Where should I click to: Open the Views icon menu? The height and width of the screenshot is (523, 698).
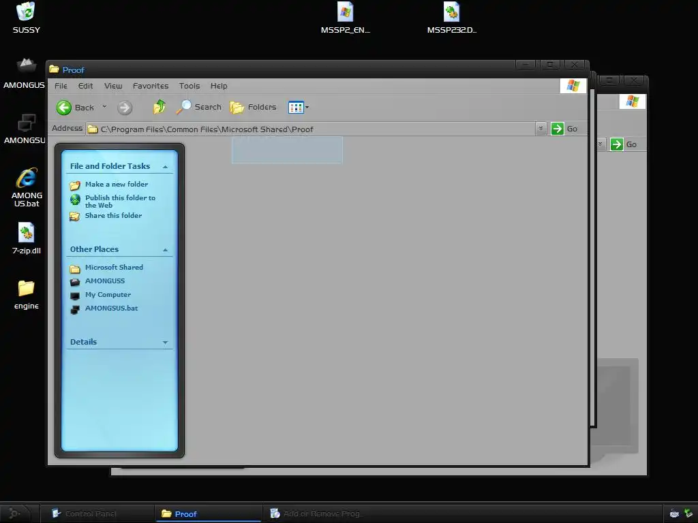click(x=299, y=107)
